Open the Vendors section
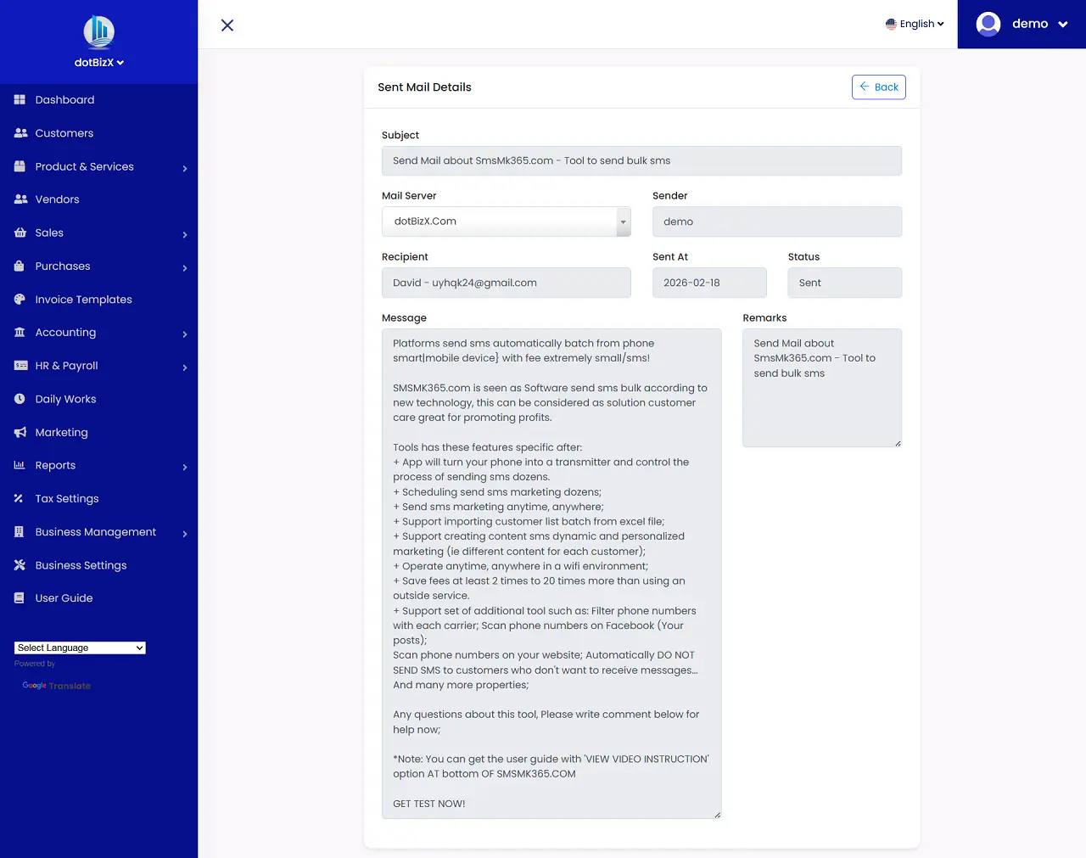 point(18,199)
